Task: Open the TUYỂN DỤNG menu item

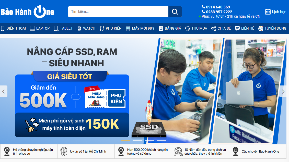Action: (272, 28)
